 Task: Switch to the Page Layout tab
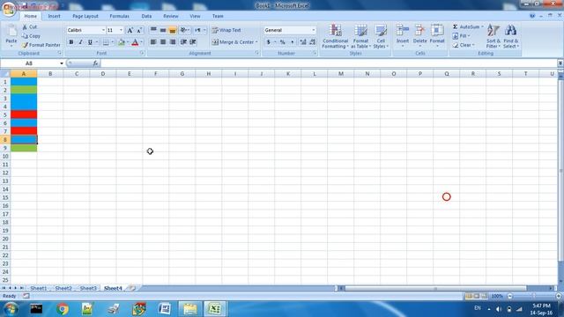tap(85, 16)
